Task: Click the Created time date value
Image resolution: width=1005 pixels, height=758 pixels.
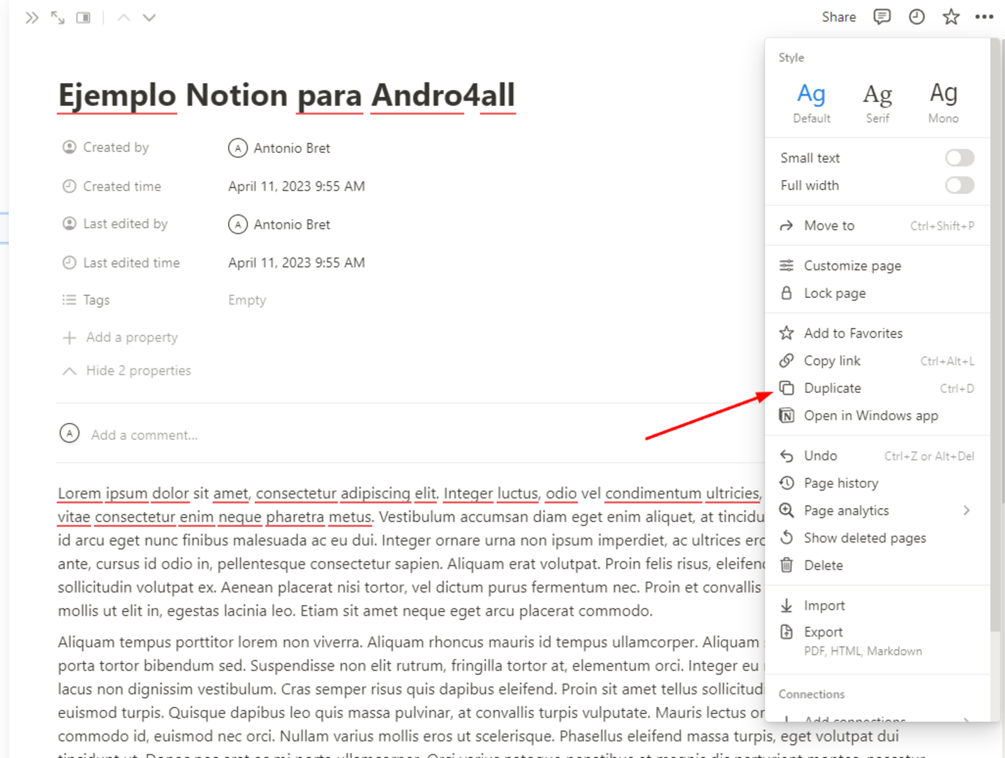Action: point(297,186)
